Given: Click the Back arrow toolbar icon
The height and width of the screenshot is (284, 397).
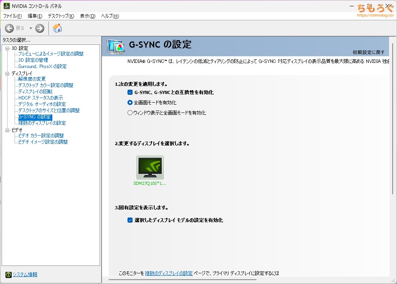Looking at the screenshot, I should pos(9,28).
